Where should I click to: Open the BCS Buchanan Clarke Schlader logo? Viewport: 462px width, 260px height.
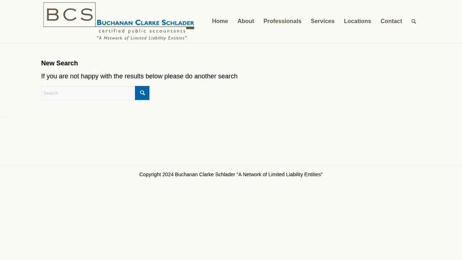118,21
